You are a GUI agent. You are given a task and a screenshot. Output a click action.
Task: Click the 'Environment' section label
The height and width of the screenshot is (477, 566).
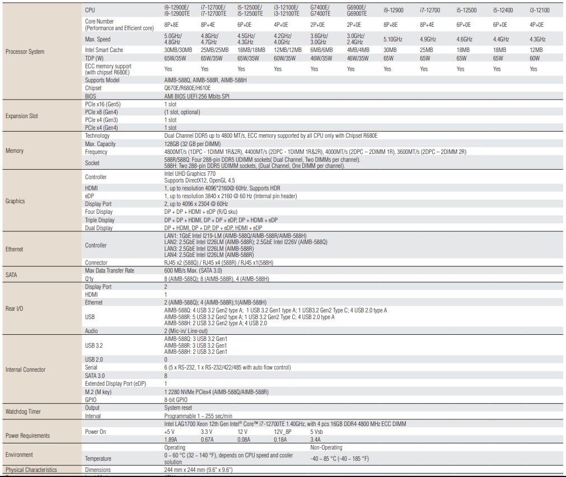[x=19, y=455]
